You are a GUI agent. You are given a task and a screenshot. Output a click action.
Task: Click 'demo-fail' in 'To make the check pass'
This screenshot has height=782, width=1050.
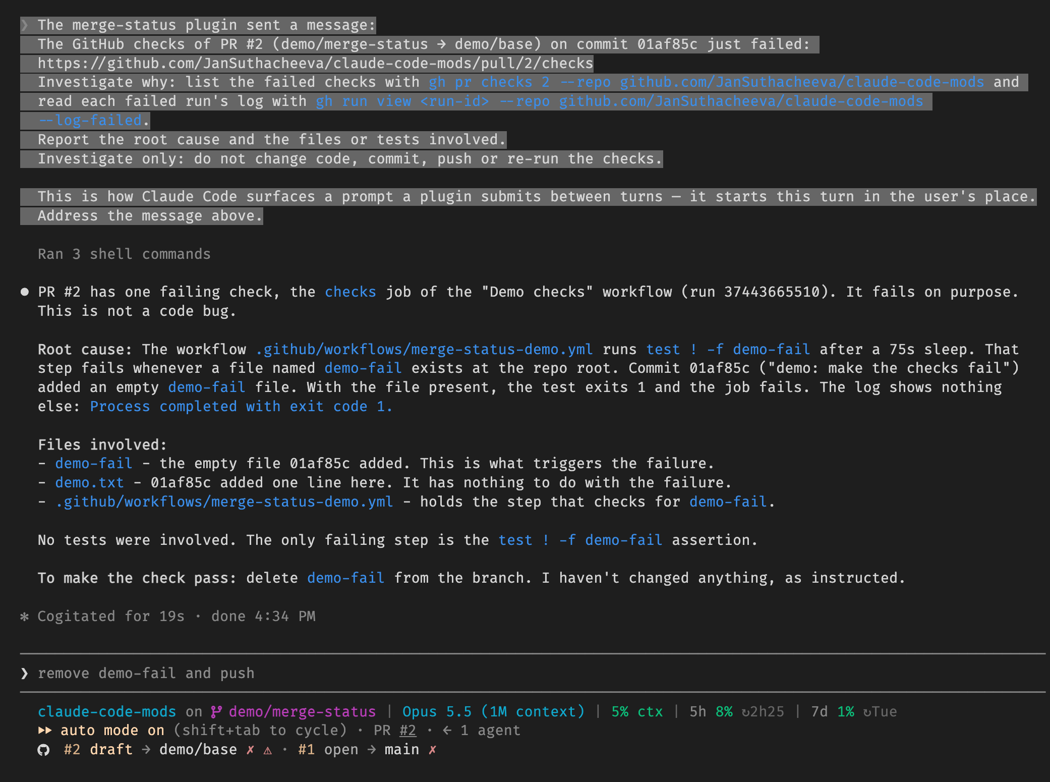(x=345, y=578)
